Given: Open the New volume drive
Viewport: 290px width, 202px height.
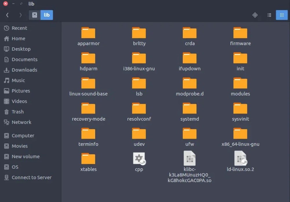Looking at the screenshot, I should tap(25, 156).
